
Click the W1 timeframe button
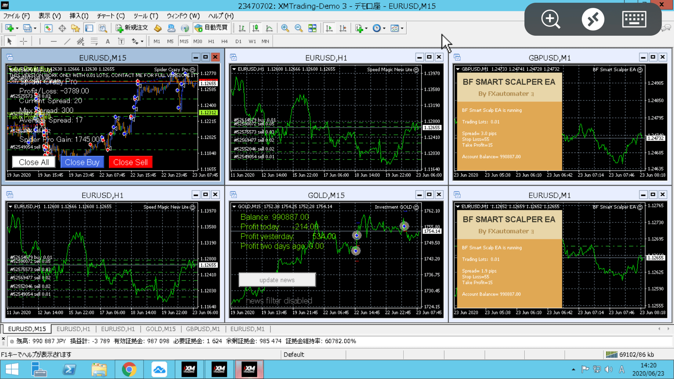[252, 41]
